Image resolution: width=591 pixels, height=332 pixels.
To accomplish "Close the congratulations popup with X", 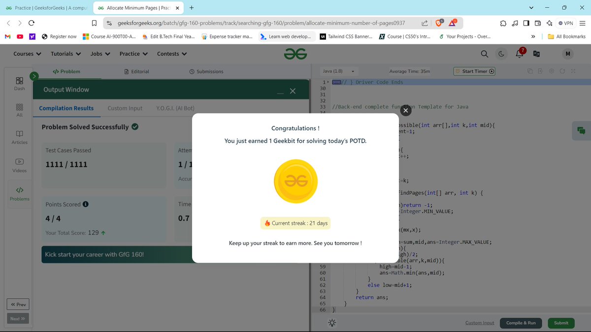I will 405,111.
